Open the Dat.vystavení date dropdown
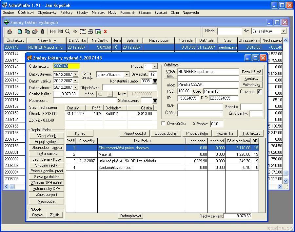The image size is (295, 232). point(75,75)
